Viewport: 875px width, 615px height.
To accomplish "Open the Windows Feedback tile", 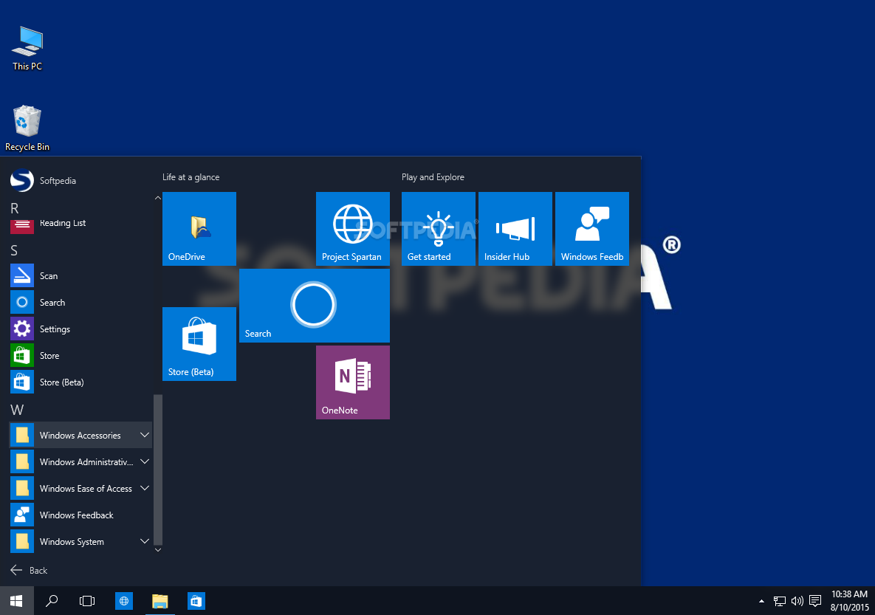I will click(592, 229).
